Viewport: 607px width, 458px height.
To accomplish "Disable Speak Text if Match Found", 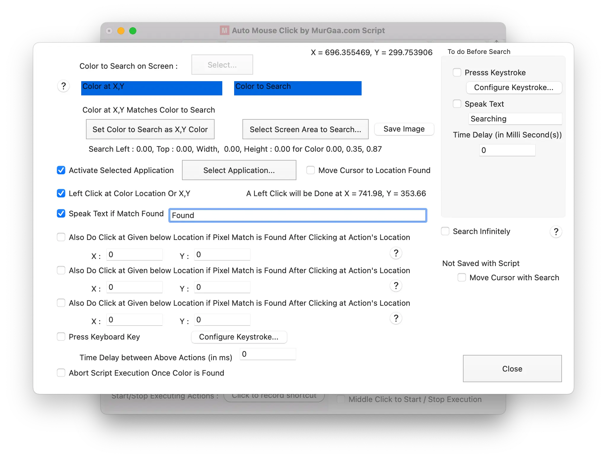I will (x=61, y=213).
